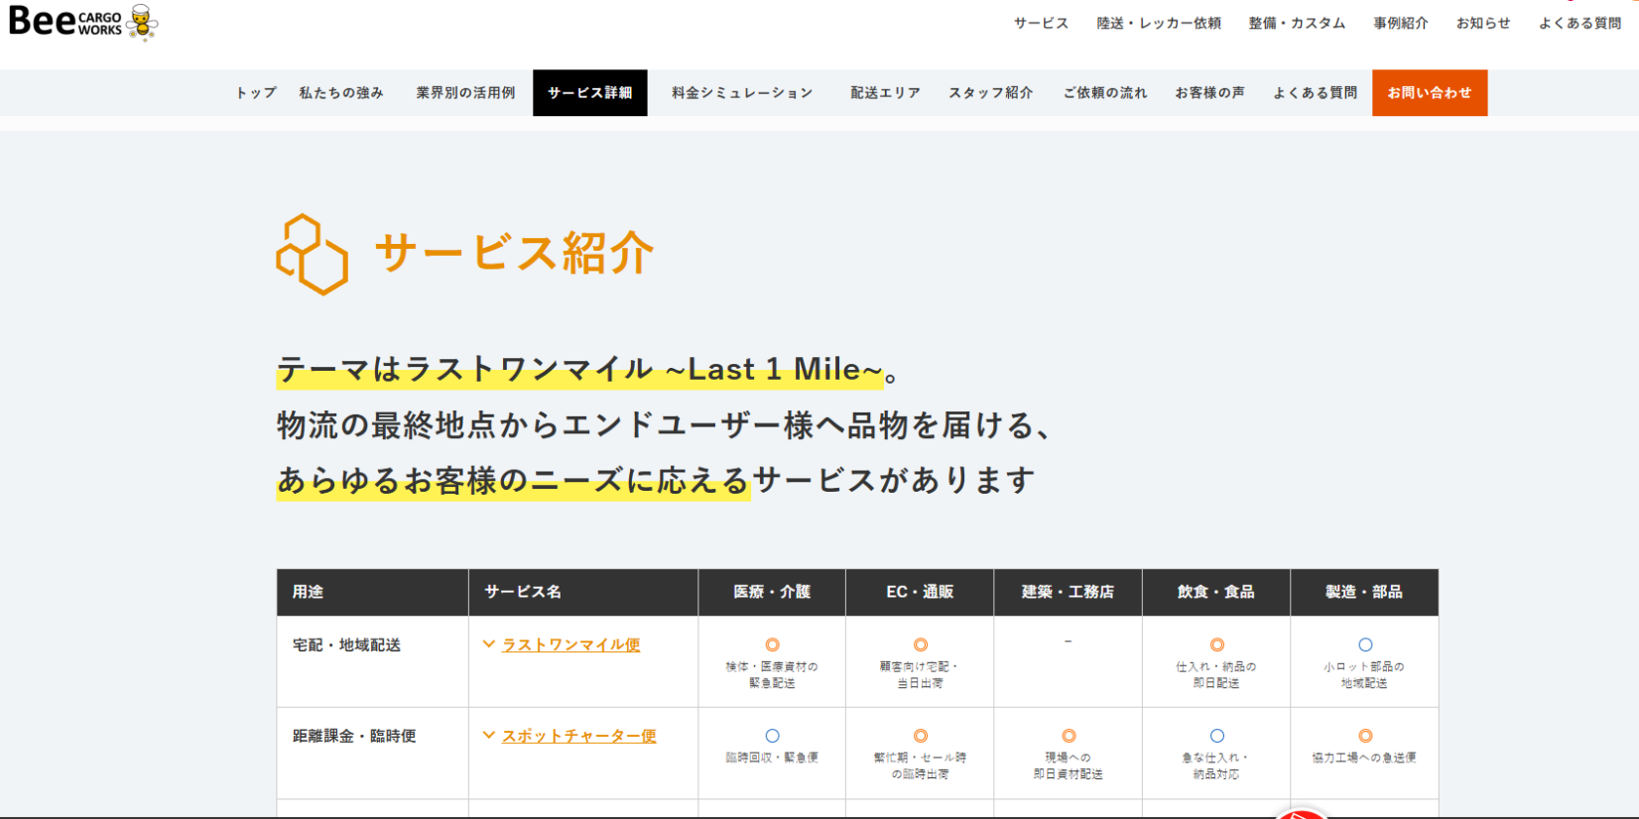Click orange circle for ラストワンマイル便 医療・介護
This screenshot has width=1639, height=819.
772,645
